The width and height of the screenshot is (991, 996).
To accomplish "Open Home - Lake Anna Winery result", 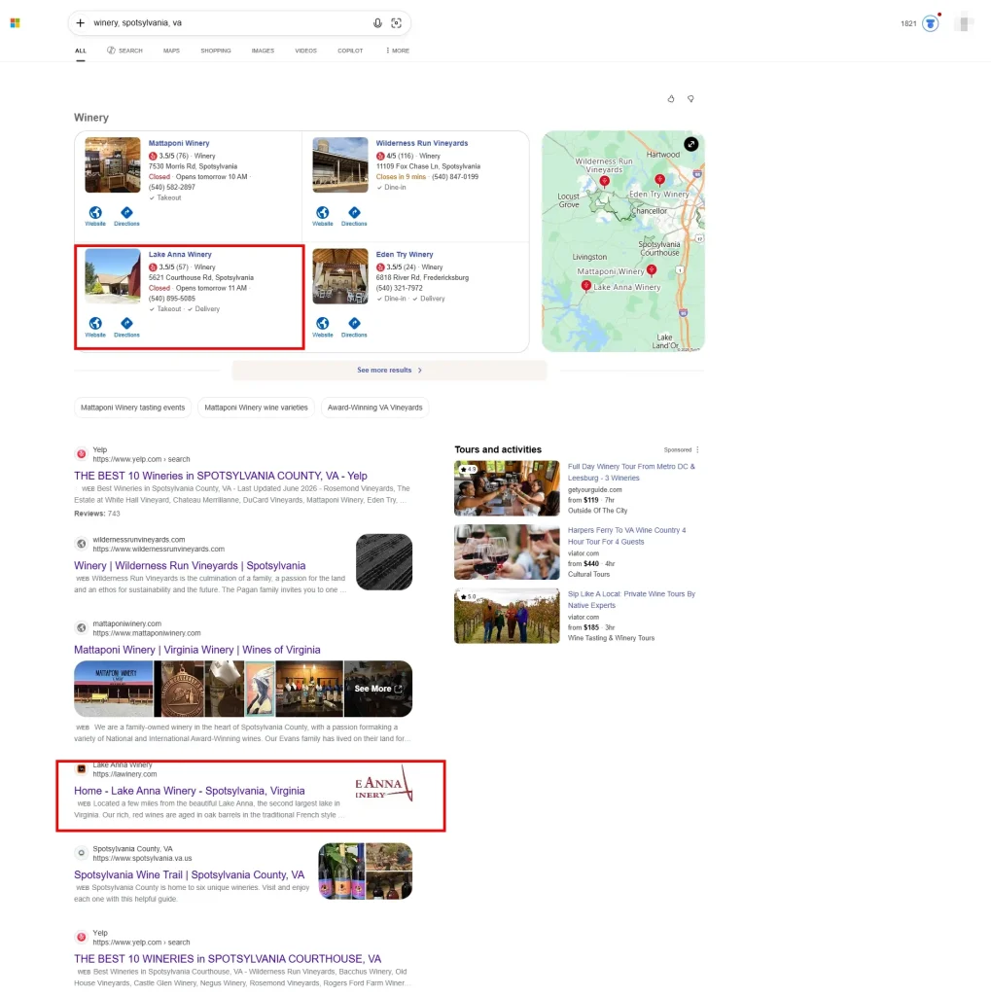I will [190, 791].
